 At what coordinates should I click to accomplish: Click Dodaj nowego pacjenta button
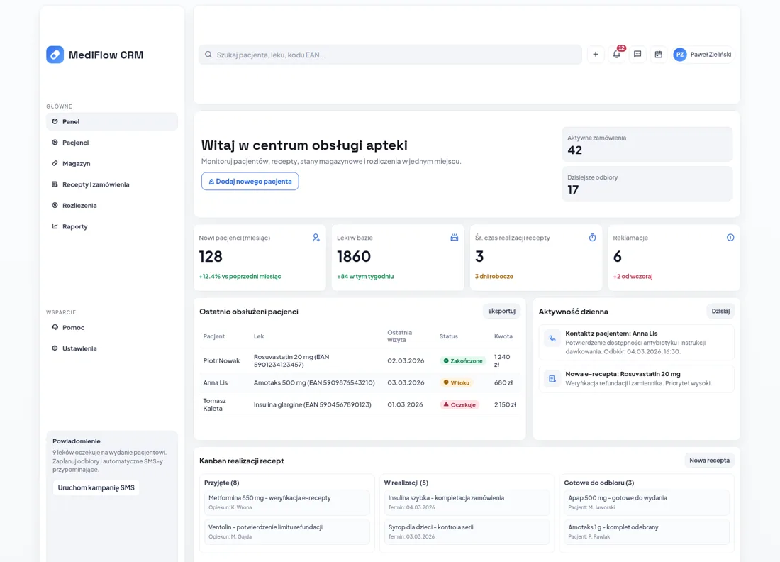[x=250, y=181]
